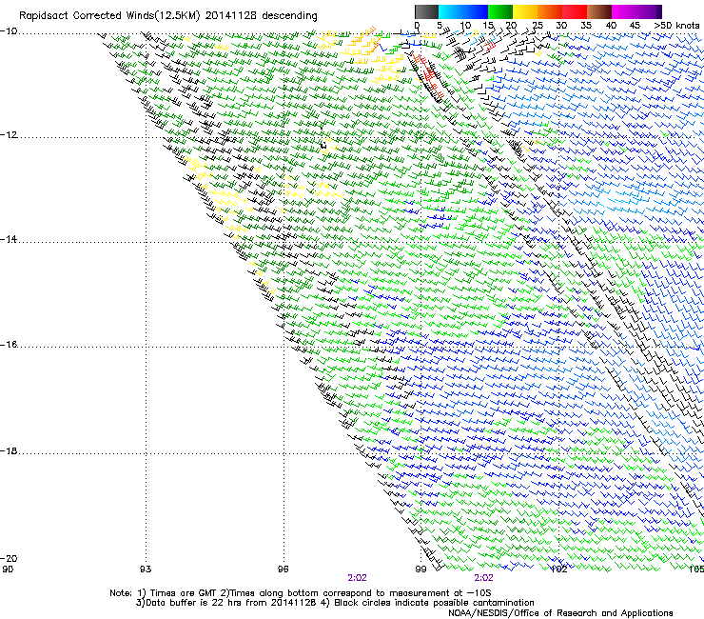Click the '93' longitude axis label
The width and height of the screenshot is (704, 619).
146,569
